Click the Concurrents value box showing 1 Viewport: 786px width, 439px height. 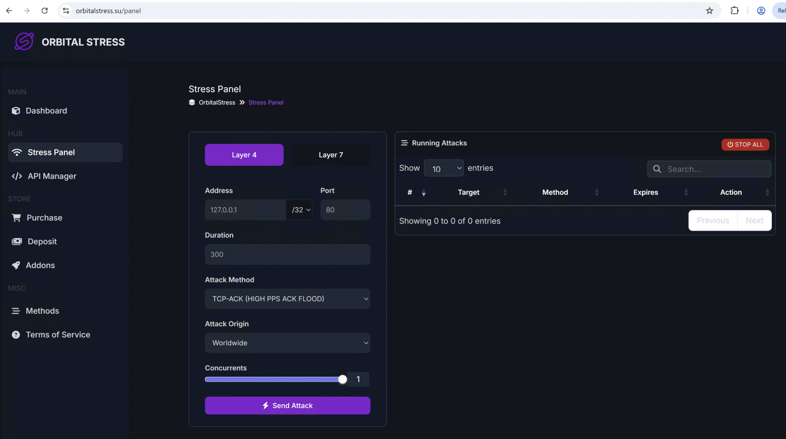[x=358, y=379]
